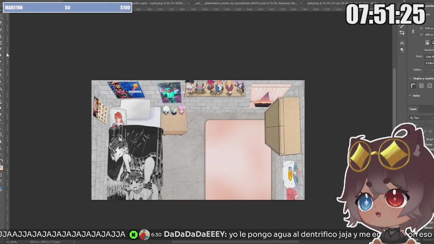Open the Properties panel slider icon
The width and height of the screenshot is (434, 244).
tap(402, 33)
